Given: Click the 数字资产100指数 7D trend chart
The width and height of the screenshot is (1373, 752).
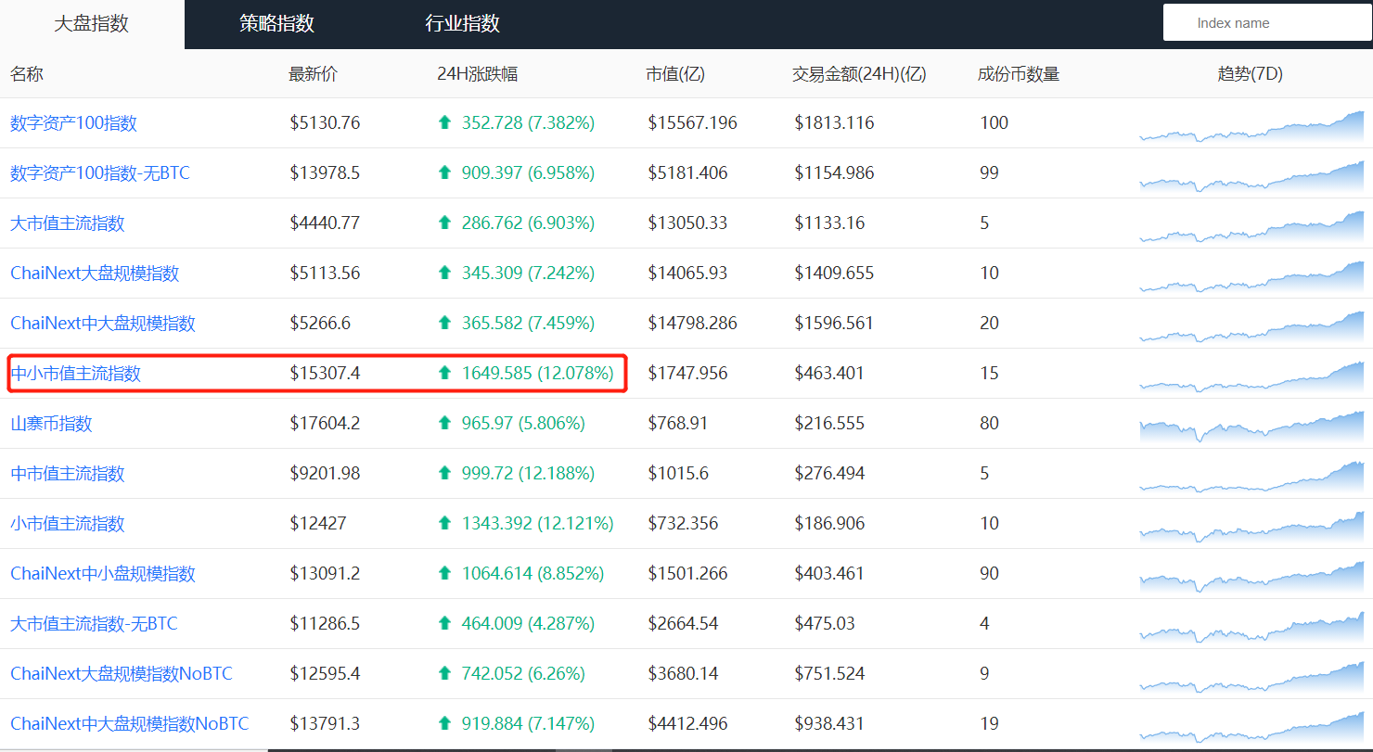Looking at the screenshot, I should (1251, 126).
